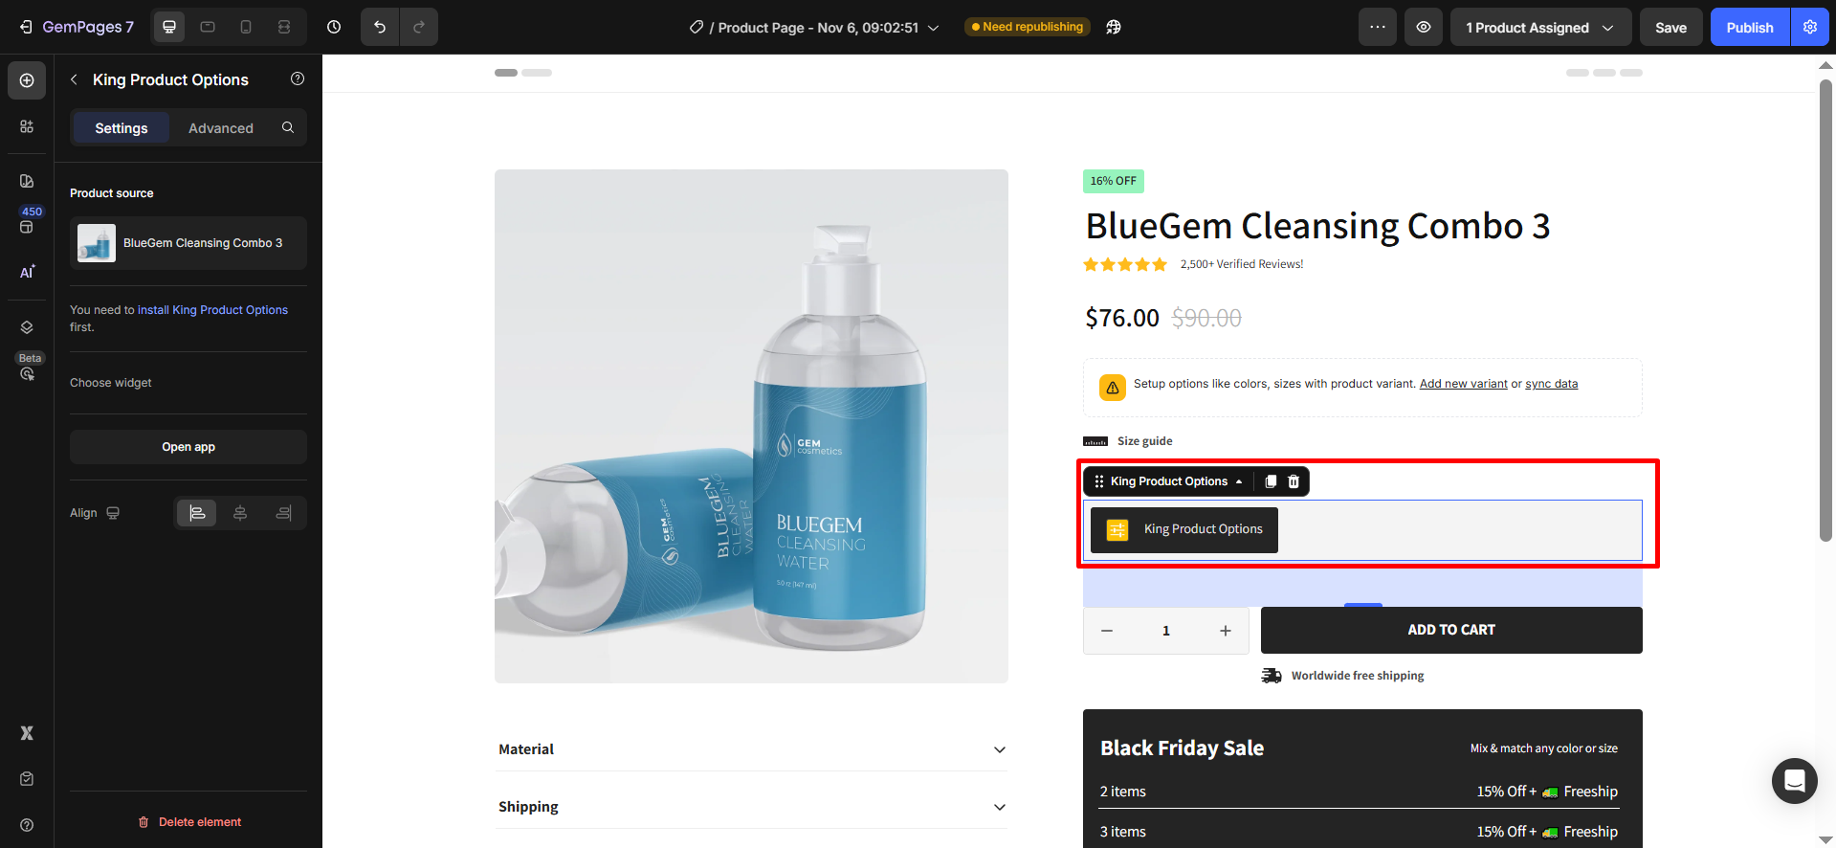Click the Open app button
Image resolution: width=1836 pixels, height=848 pixels.
point(188,447)
